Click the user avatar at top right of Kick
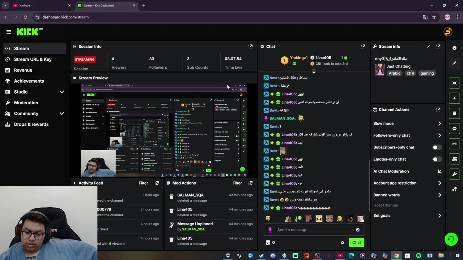 pyautogui.click(x=448, y=32)
